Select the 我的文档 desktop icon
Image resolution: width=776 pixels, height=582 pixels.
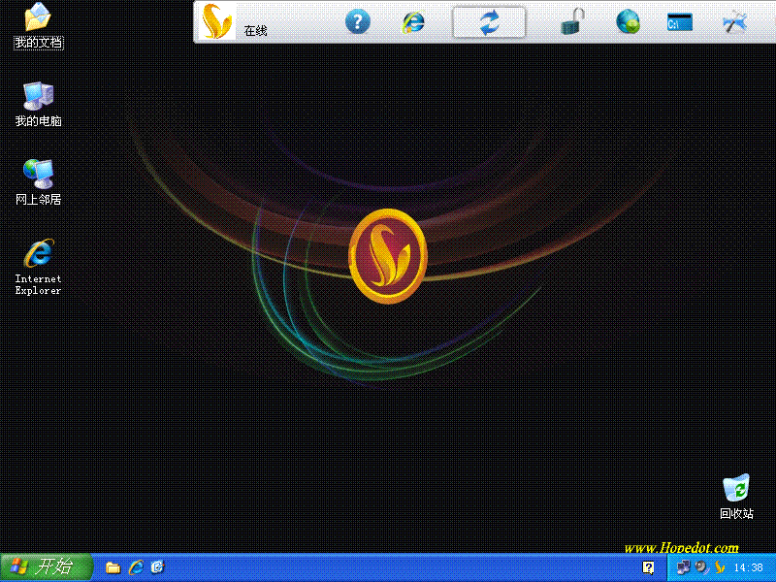click(x=38, y=26)
